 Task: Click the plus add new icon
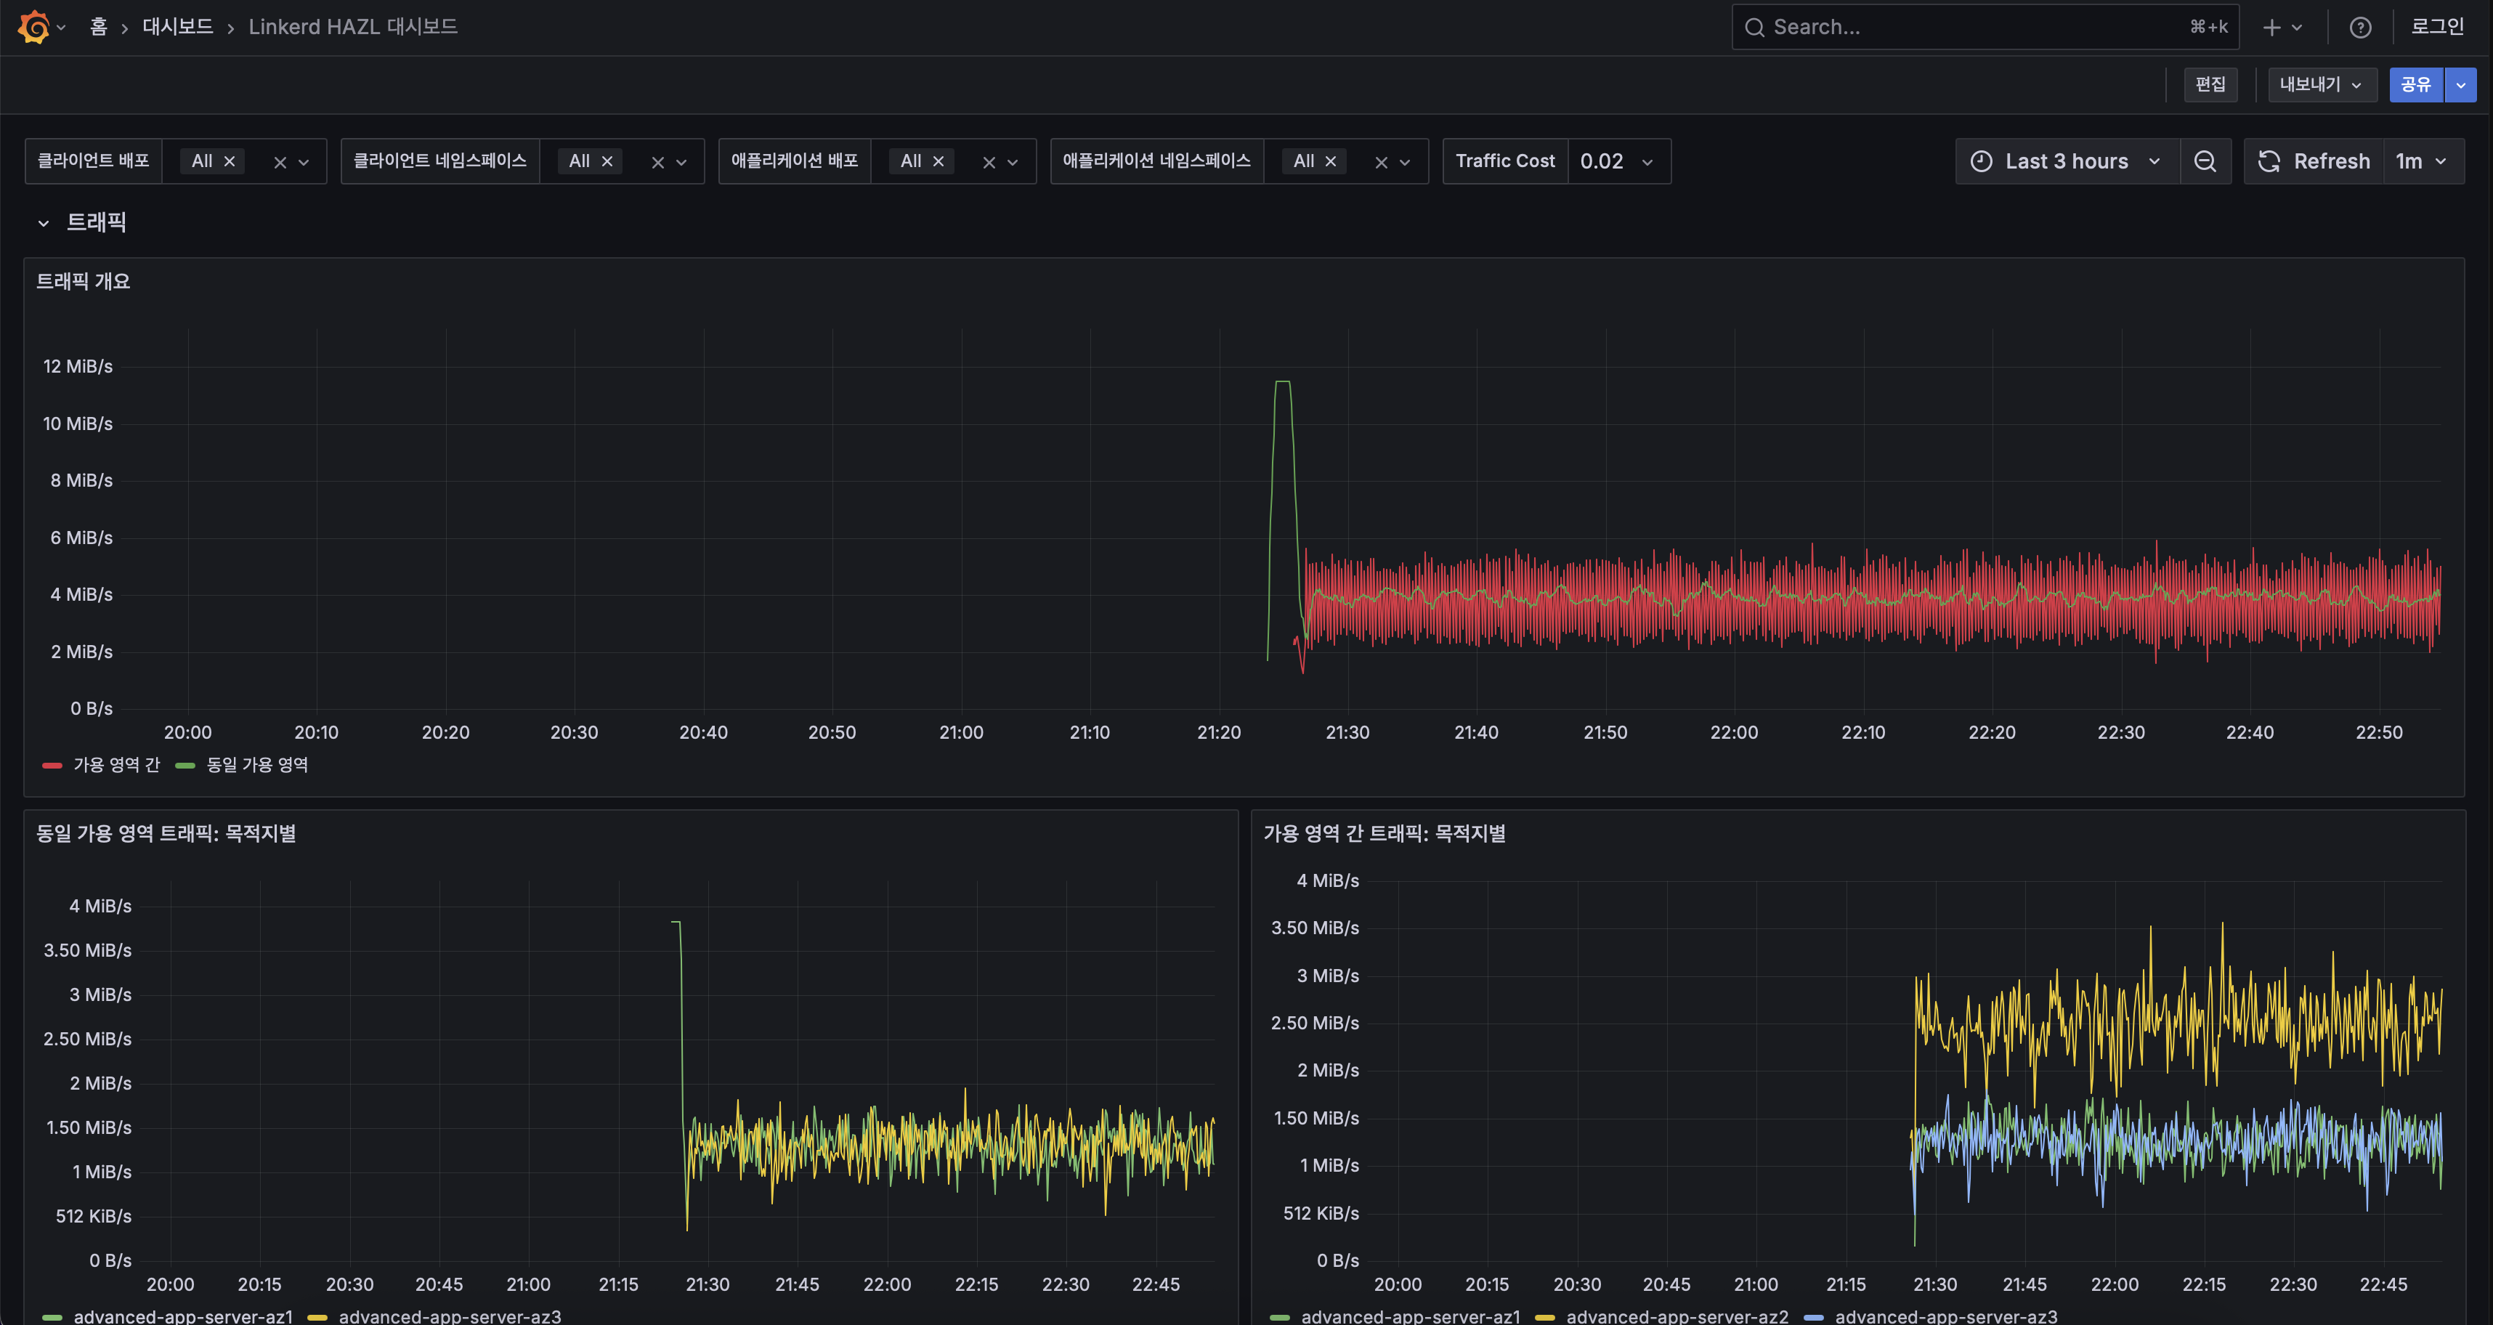pyautogui.click(x=2271, y=27)
